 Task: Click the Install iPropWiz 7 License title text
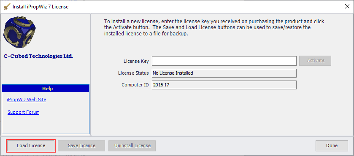click(41, 7)
